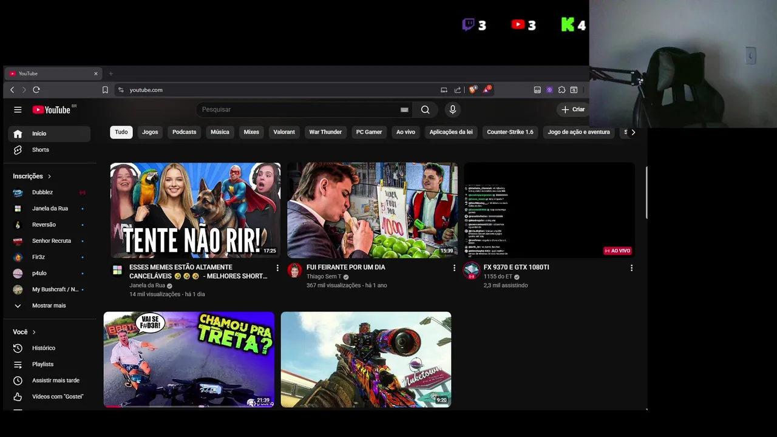Select the Ao vivo filter chip
The height and width of the screenshot is (437, 777).
[x=405, y=132]
